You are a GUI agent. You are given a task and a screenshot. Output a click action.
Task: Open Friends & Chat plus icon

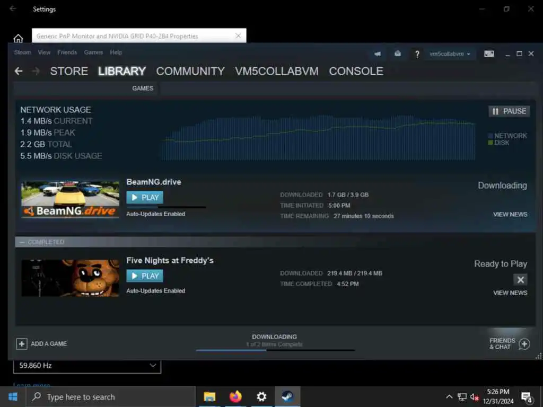coord(524,344)
